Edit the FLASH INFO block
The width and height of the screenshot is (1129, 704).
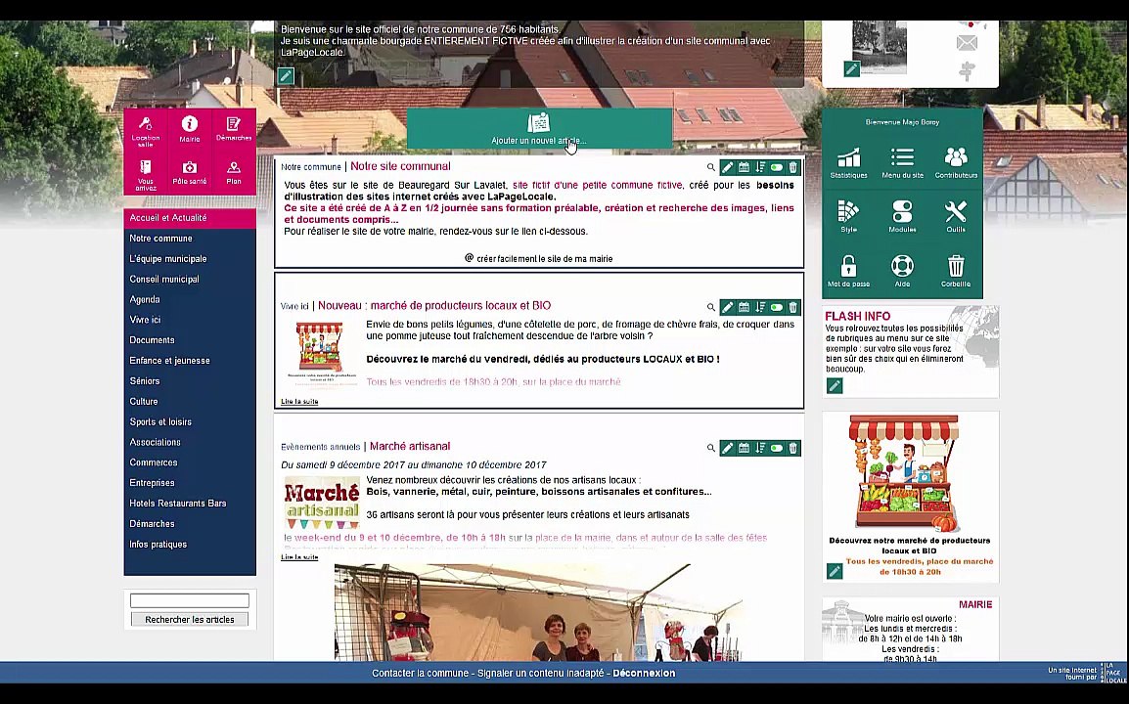[835, 386]
